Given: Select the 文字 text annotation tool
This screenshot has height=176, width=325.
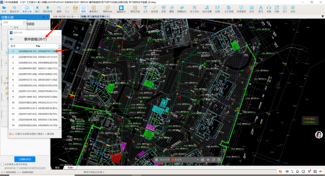Looking at the screenshot, I should tap(145, 9).
